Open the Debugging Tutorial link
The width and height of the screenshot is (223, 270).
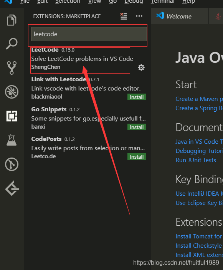(199, 151)
